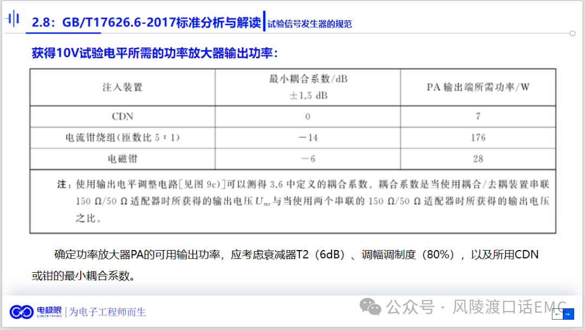Click the heading 获得10V试验电平所需的功率放大器输出功率

(x=154, y=53)
